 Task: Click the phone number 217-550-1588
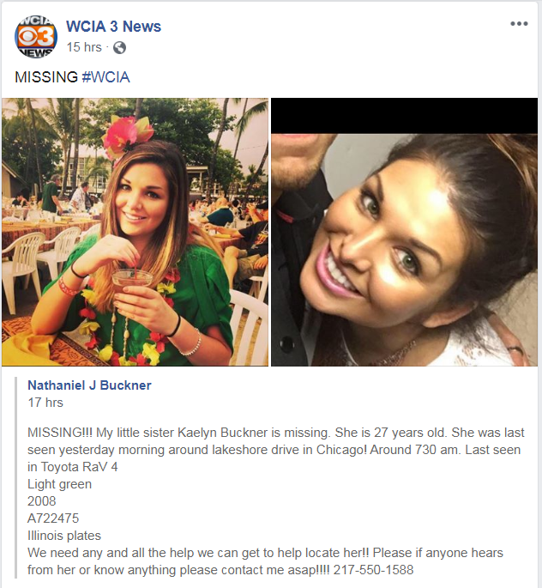(373, 570)
